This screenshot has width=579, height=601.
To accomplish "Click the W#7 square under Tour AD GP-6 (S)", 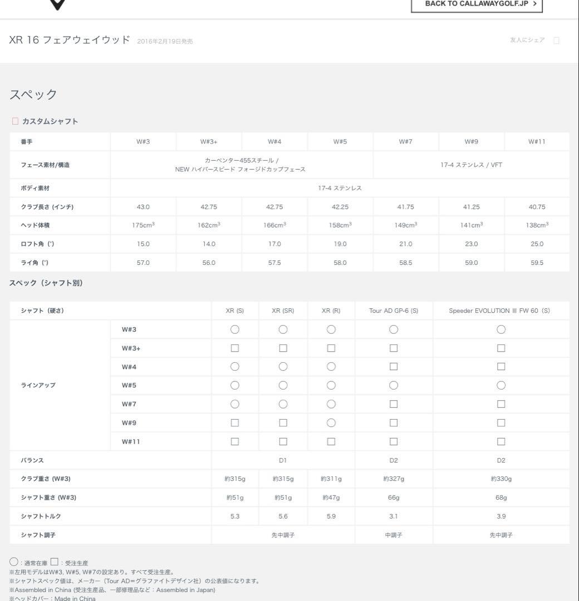I will [394, 404].
